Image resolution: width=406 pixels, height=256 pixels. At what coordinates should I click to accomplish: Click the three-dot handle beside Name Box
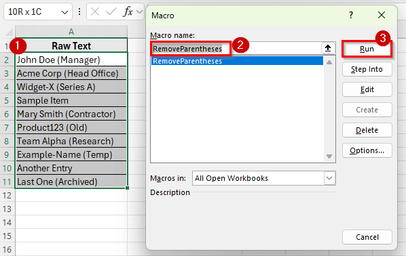click(79, 12)
